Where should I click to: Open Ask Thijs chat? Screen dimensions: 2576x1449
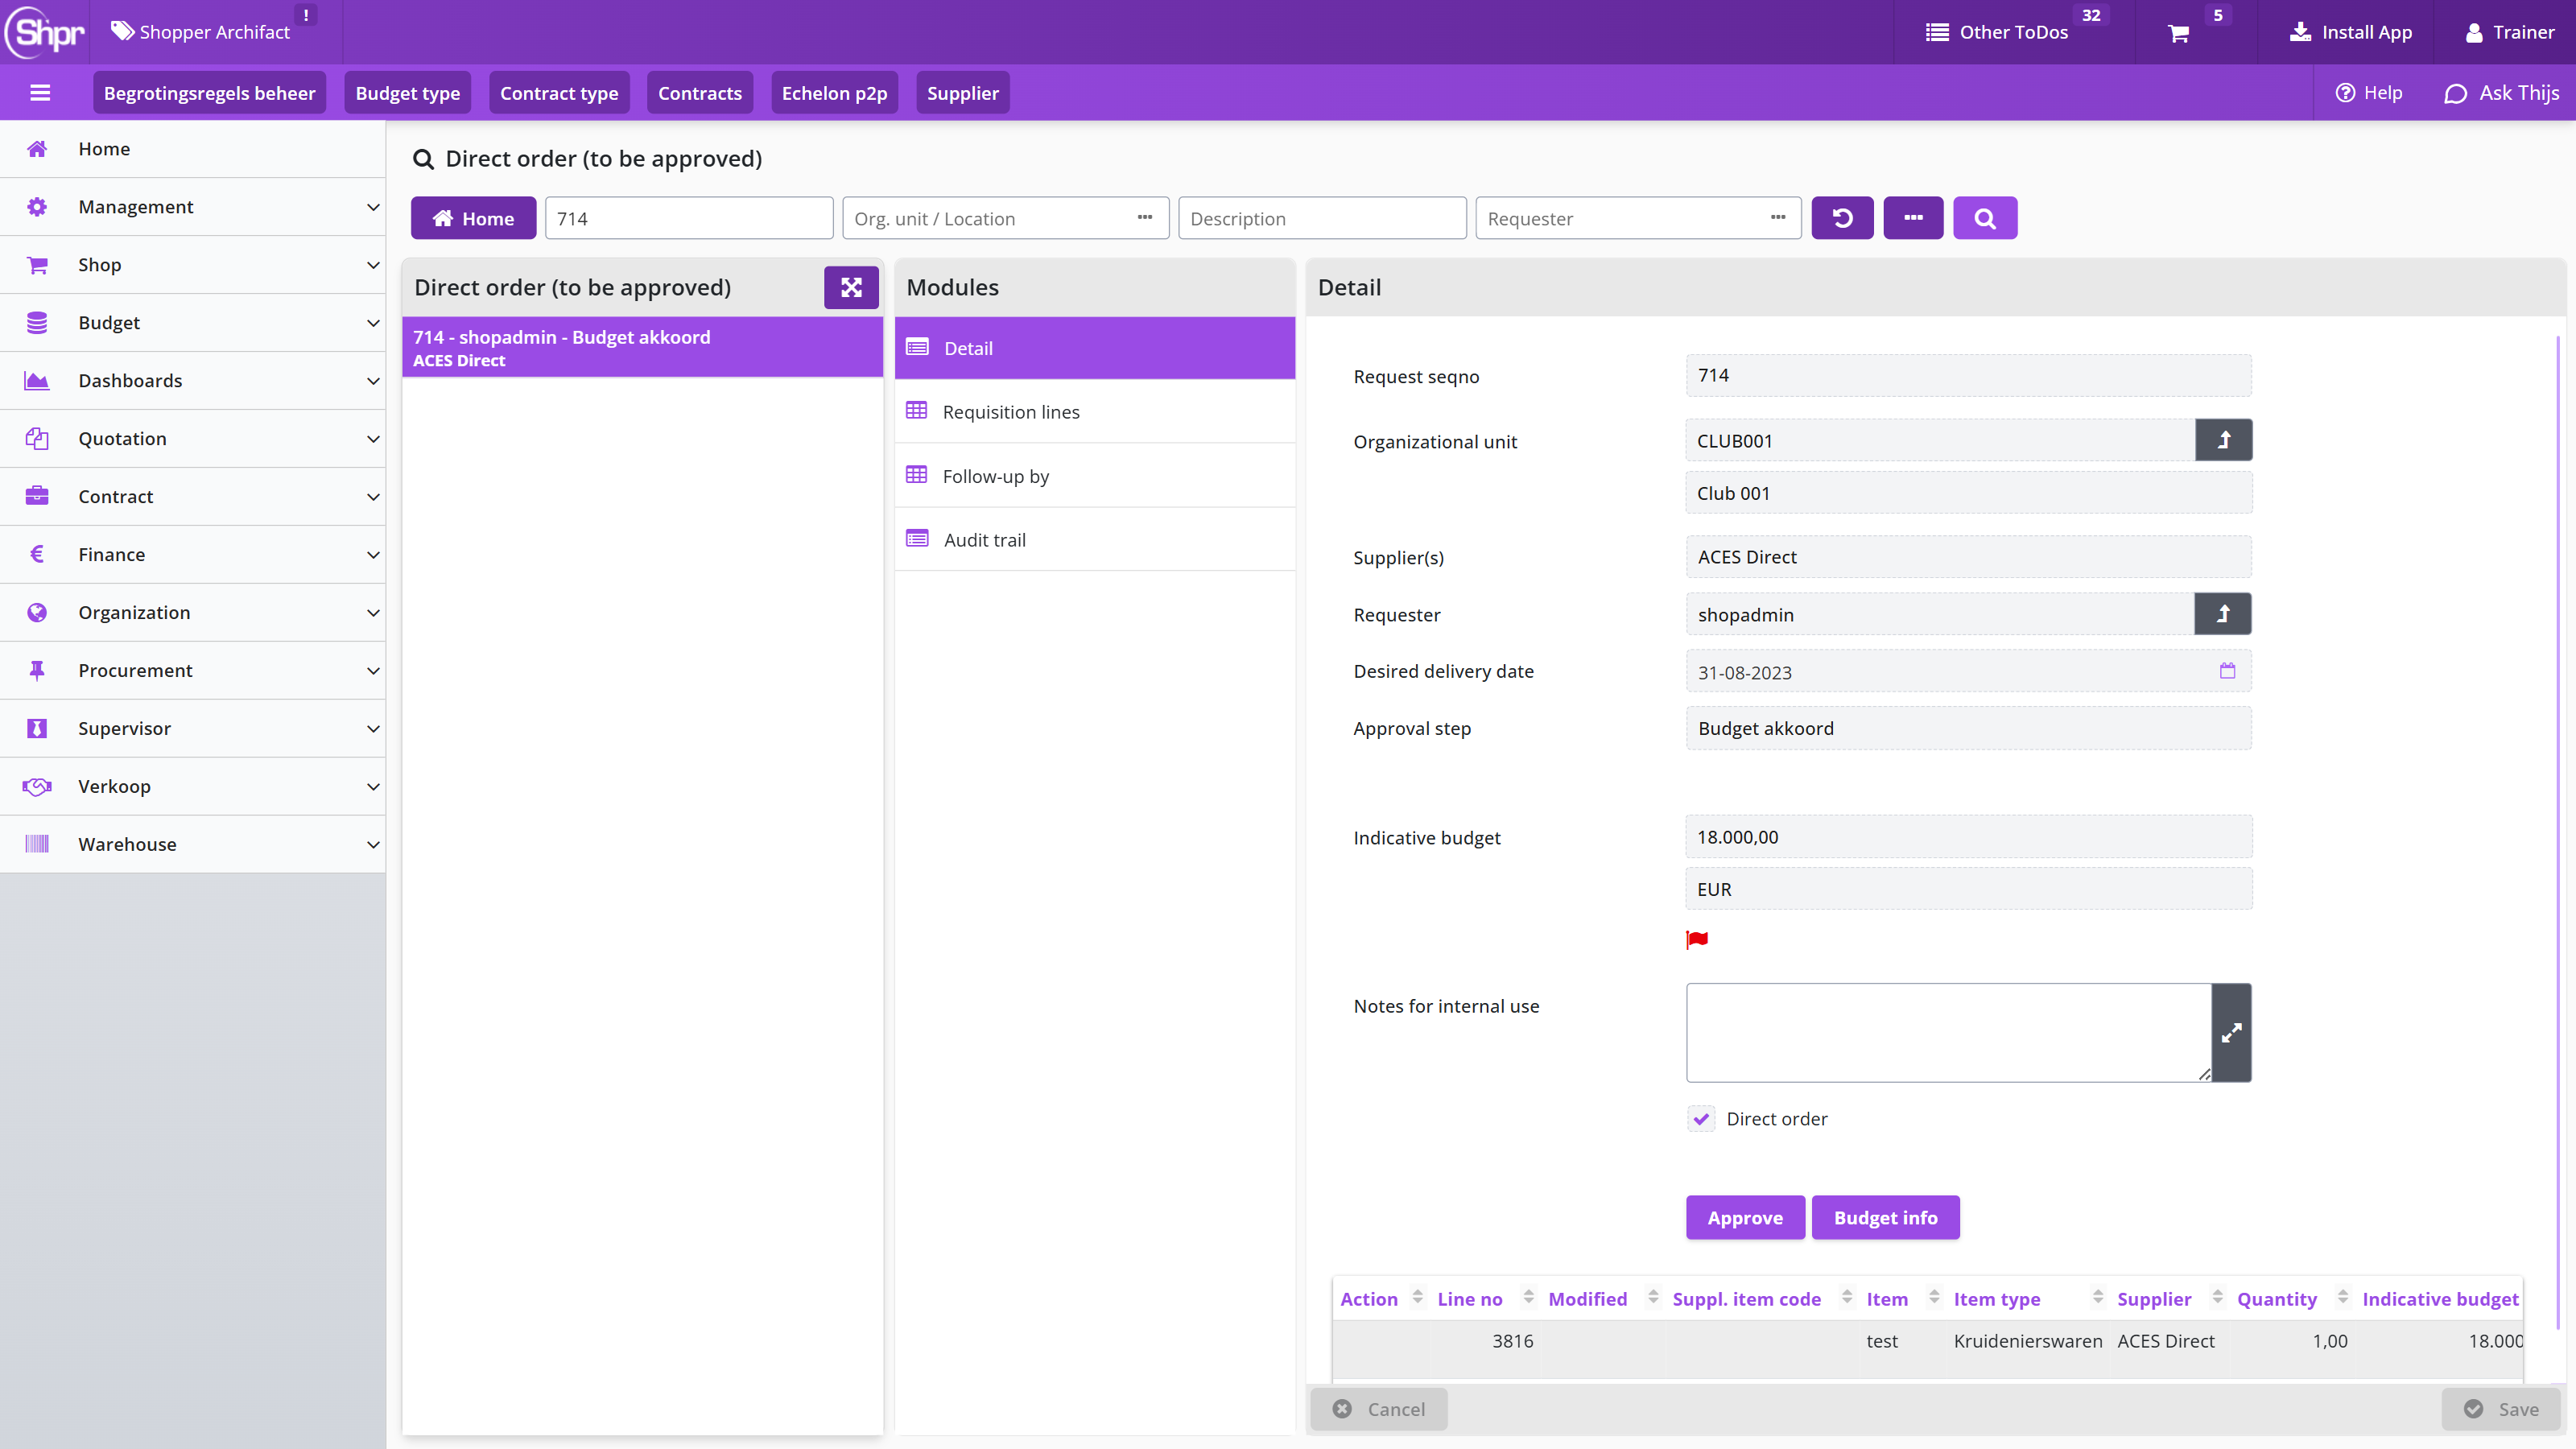pos(2501,93)
